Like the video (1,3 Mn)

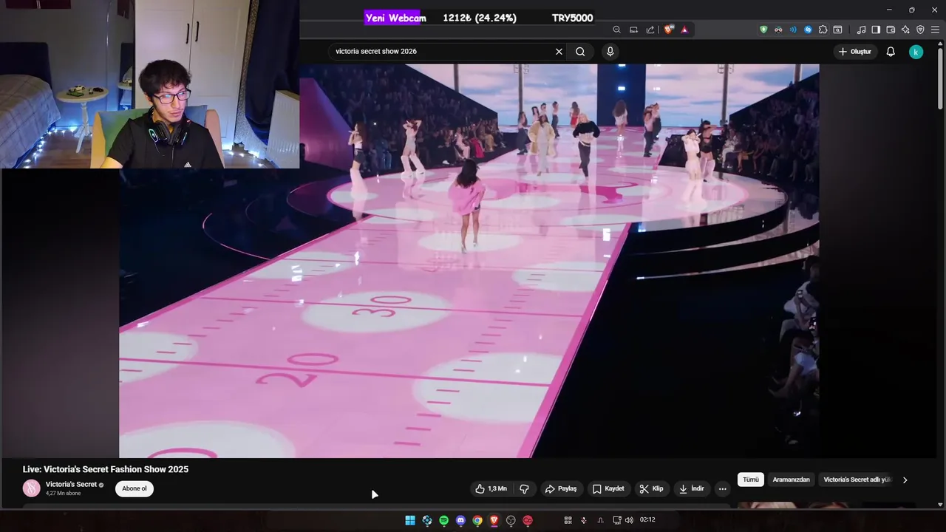point(491,488)
